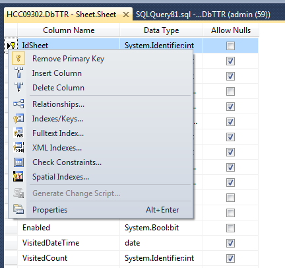285x268 pixels.
Task: Click the VisitedDateTime column name cell
Action: pos(69,243)
